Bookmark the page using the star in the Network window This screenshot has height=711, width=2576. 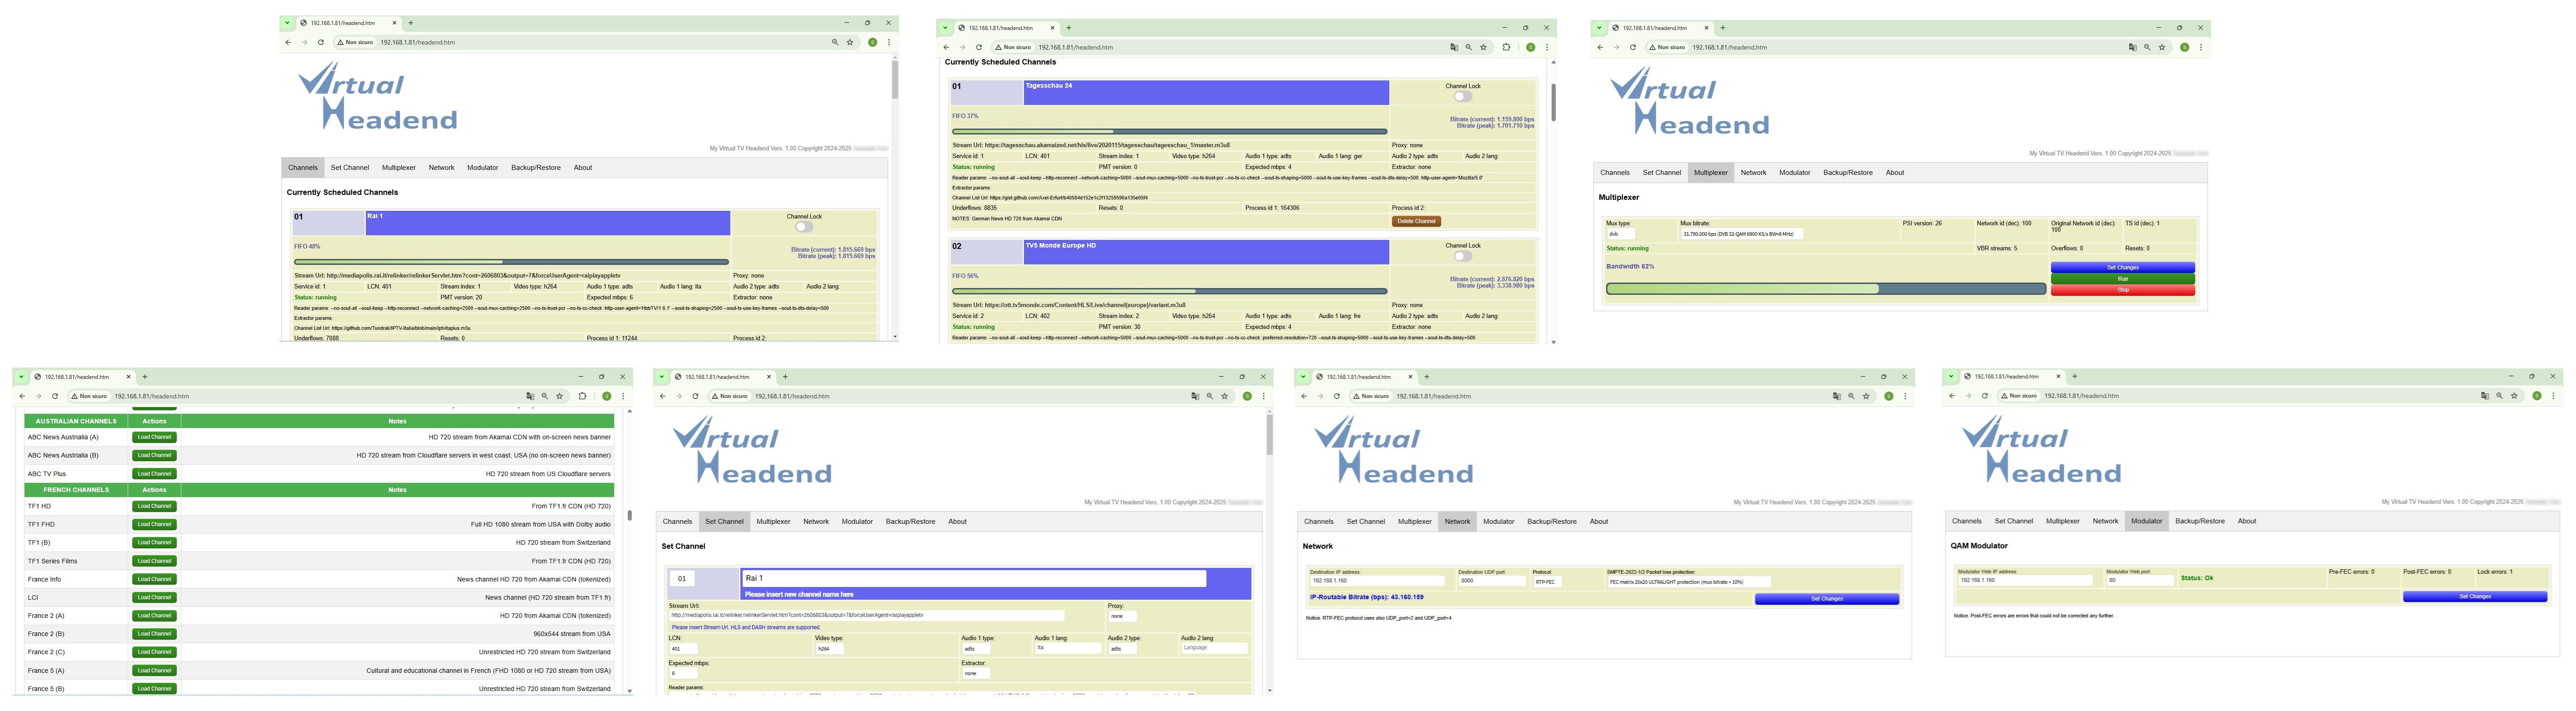[1866, 396]
